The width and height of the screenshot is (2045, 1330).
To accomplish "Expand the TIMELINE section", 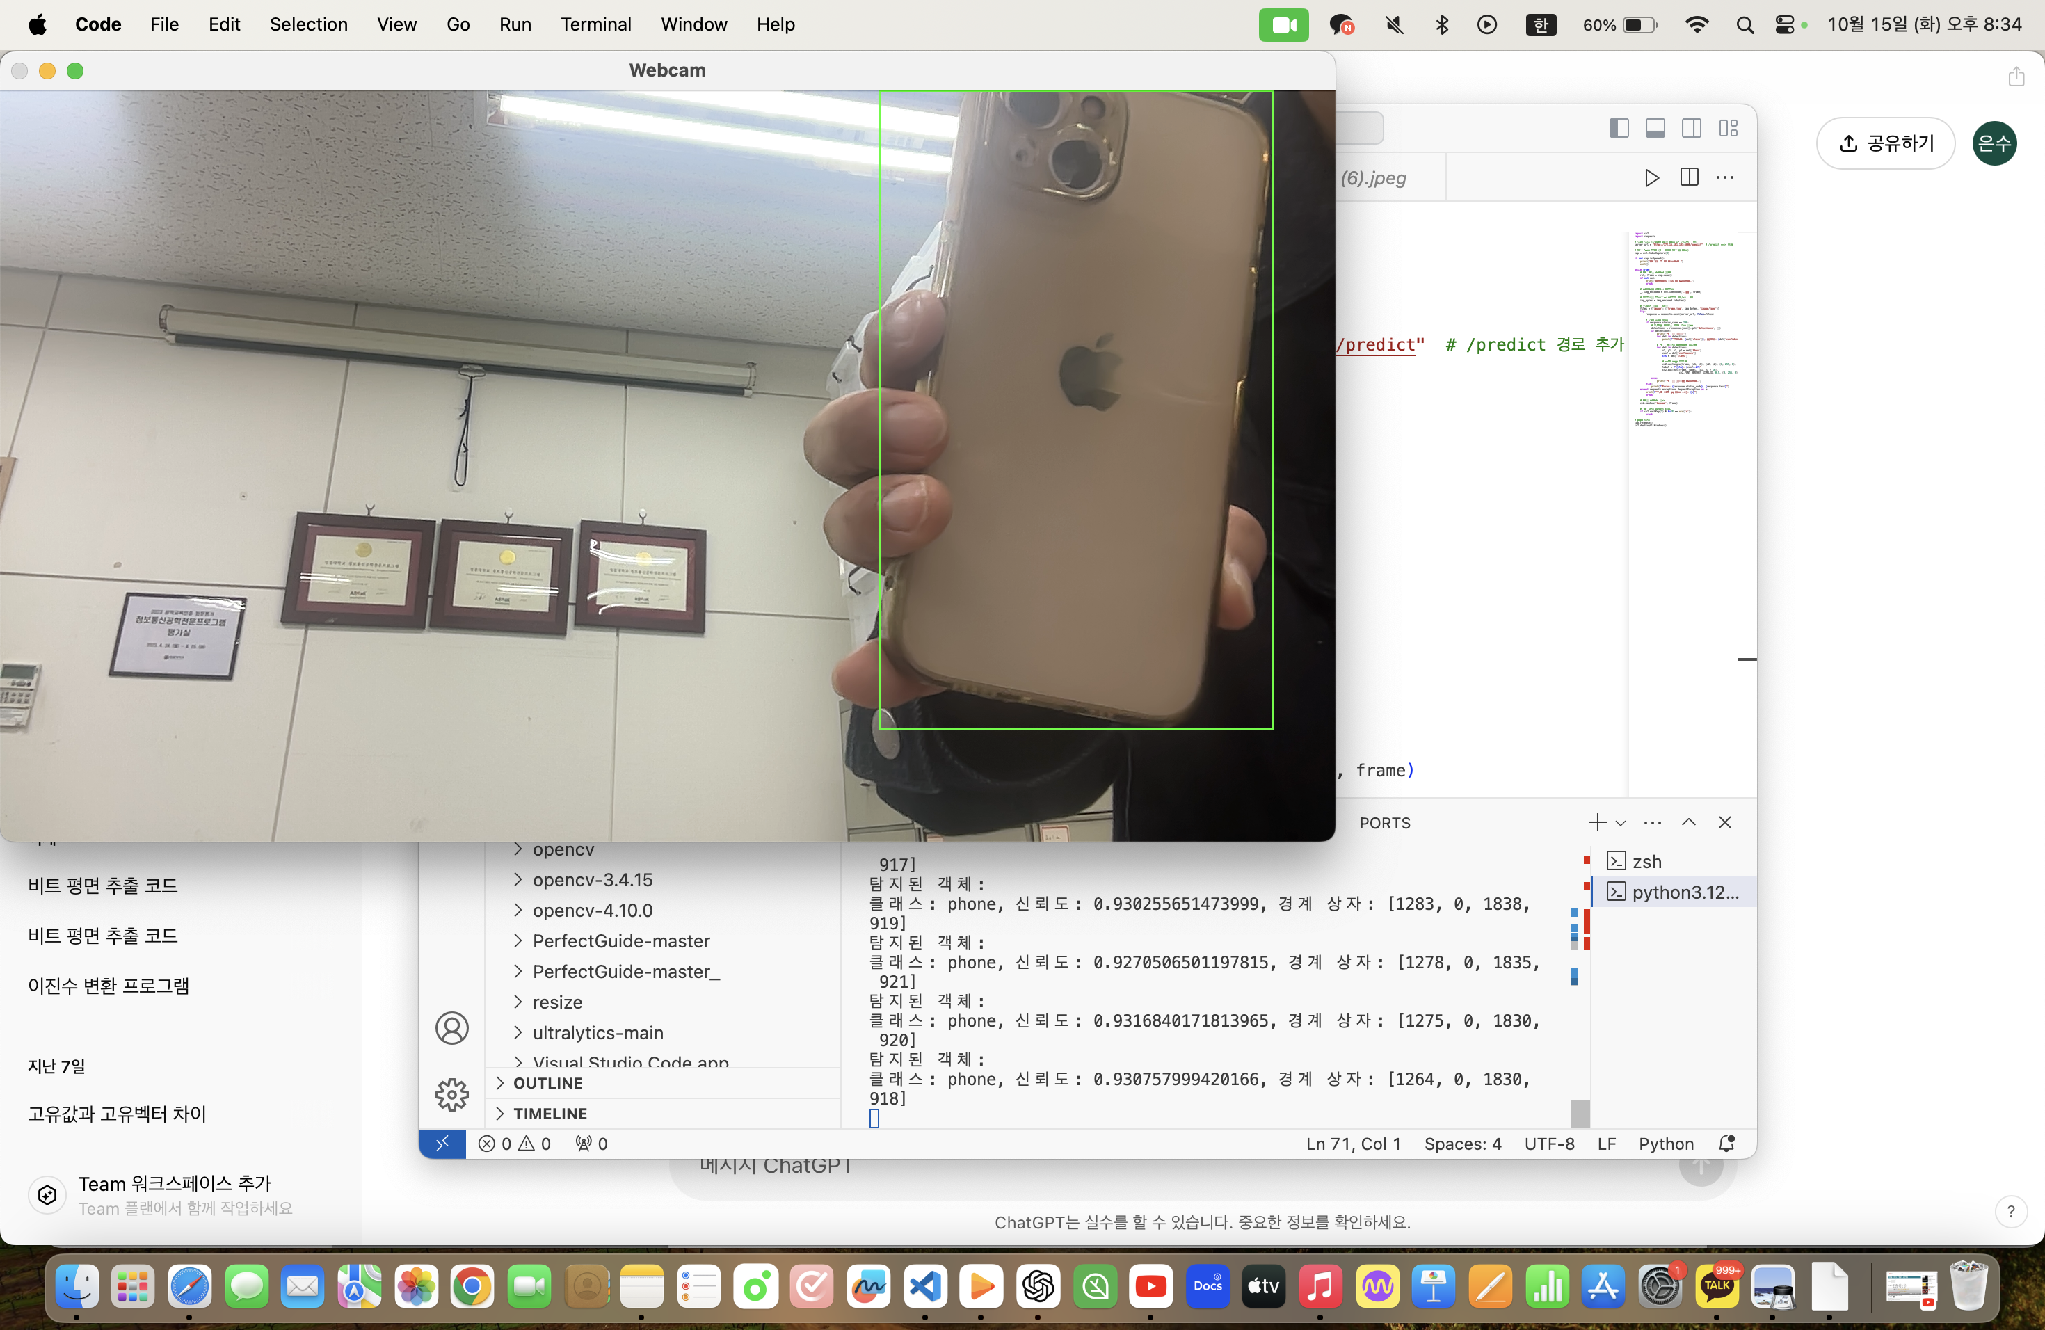I will [550, 1114].
